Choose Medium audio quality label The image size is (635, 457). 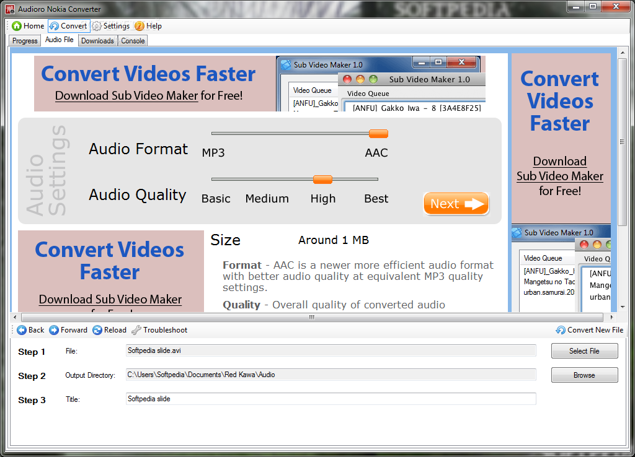[x=267, y=199]
